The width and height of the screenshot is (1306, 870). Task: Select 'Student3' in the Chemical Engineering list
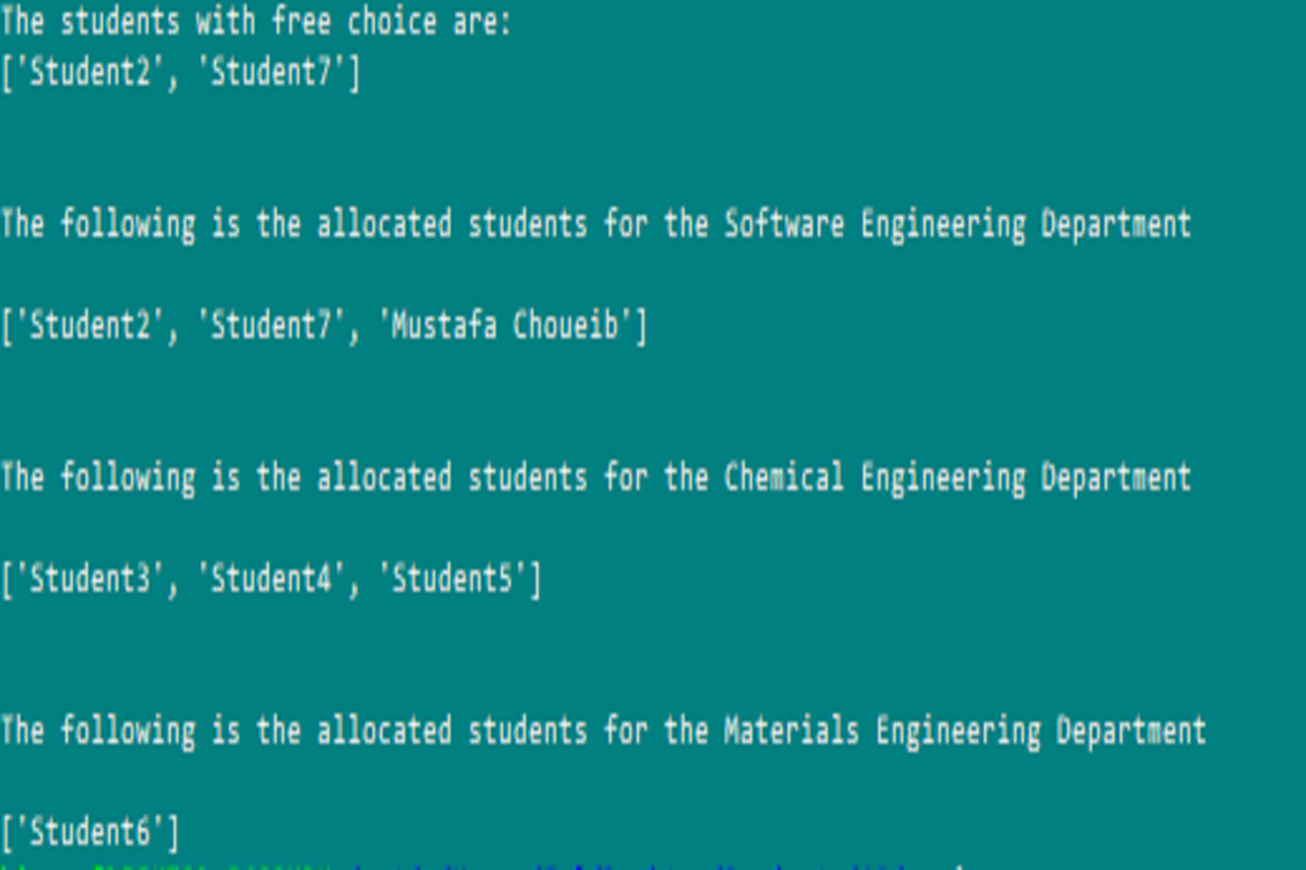coord(90,579)
